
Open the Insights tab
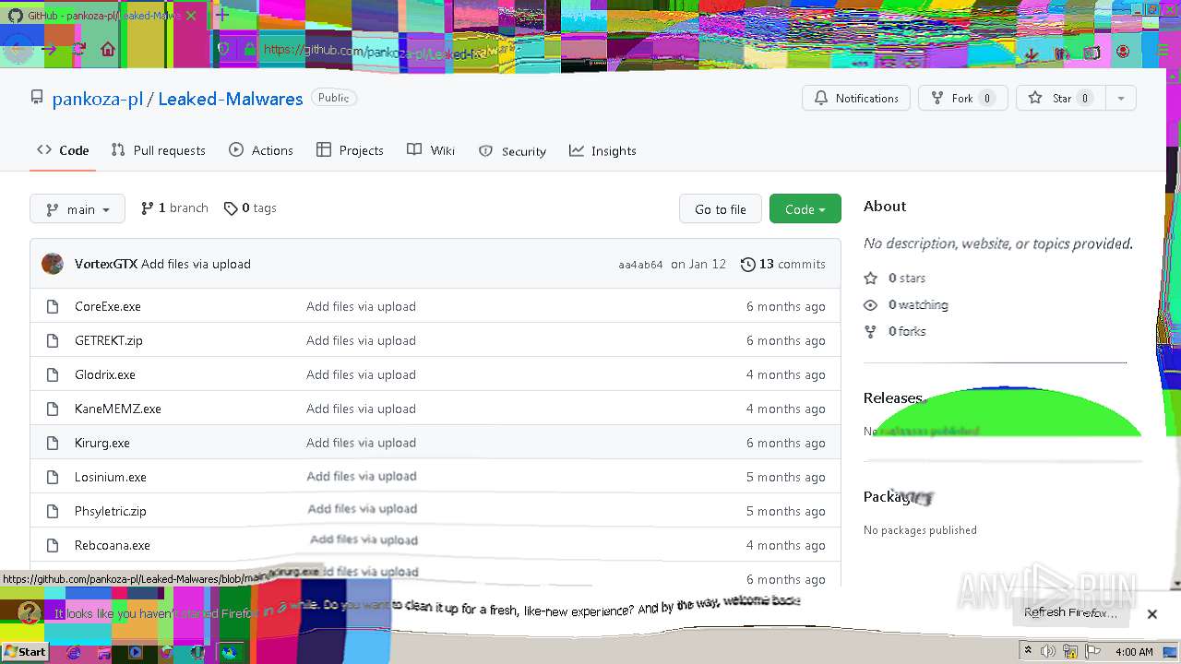(x=602, y=150)
